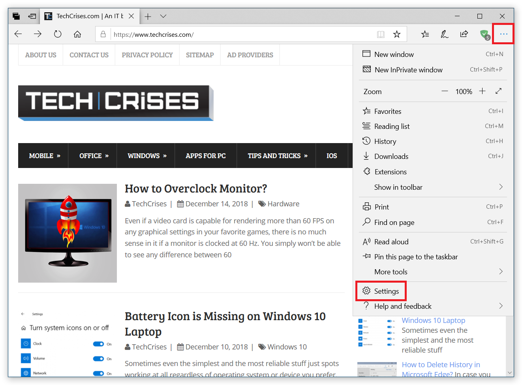This screenshot has height=385, width=522.
Task: Close the TechCrises.com tab
Action: pyautogui.click(x=131, y=16)
